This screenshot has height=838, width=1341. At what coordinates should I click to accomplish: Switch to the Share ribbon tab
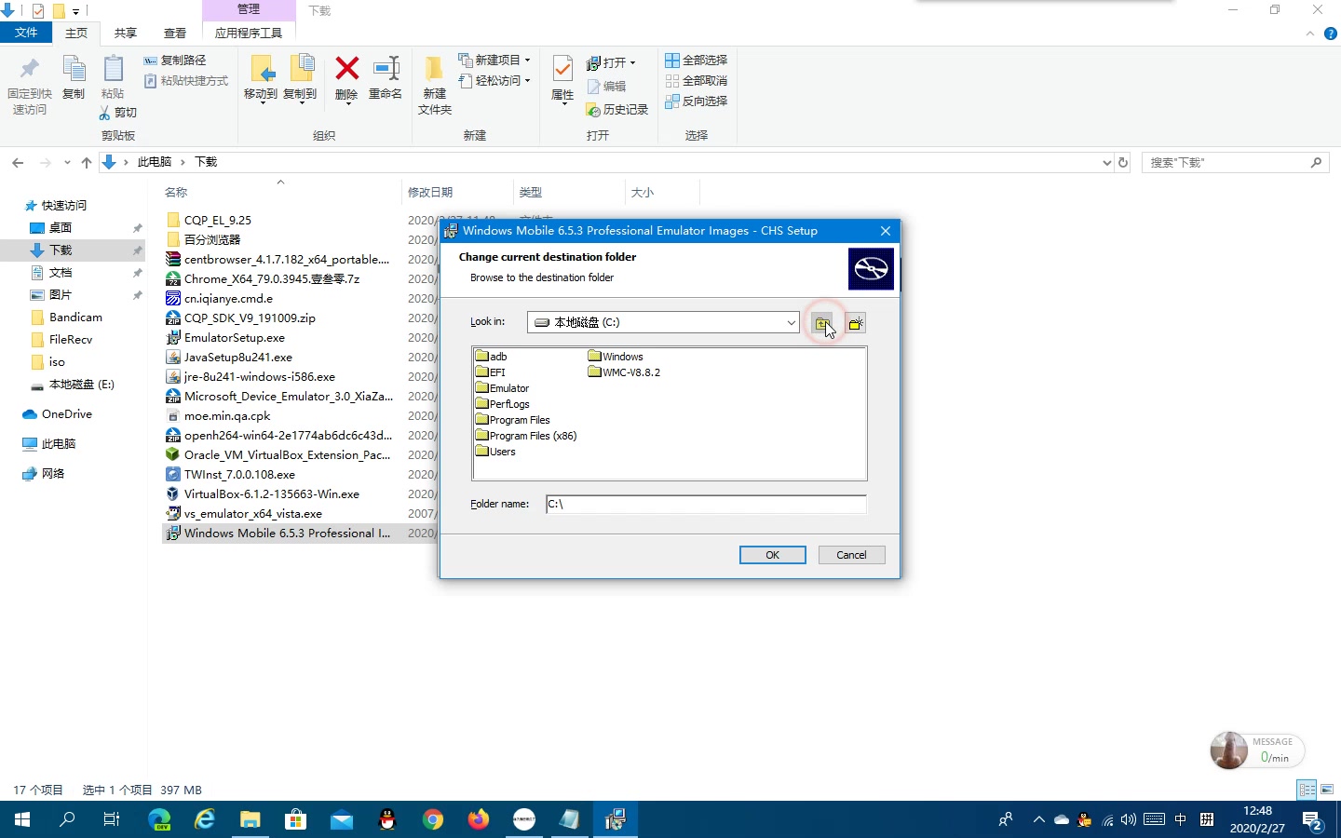(126, 33)
